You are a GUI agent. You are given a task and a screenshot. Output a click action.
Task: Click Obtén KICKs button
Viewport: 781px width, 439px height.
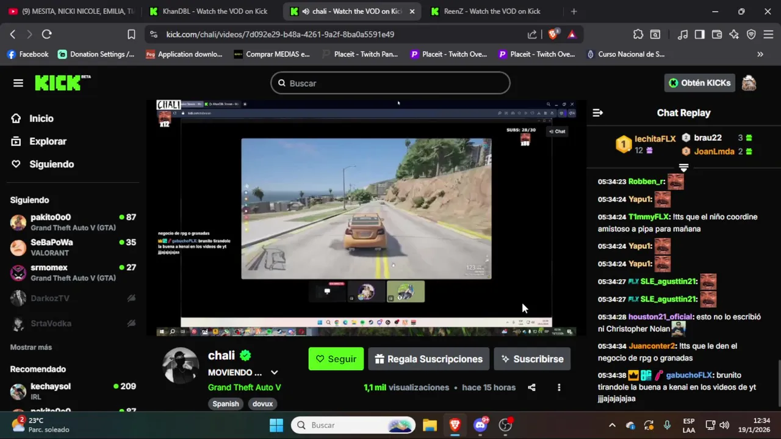click(x=699, y=83)
